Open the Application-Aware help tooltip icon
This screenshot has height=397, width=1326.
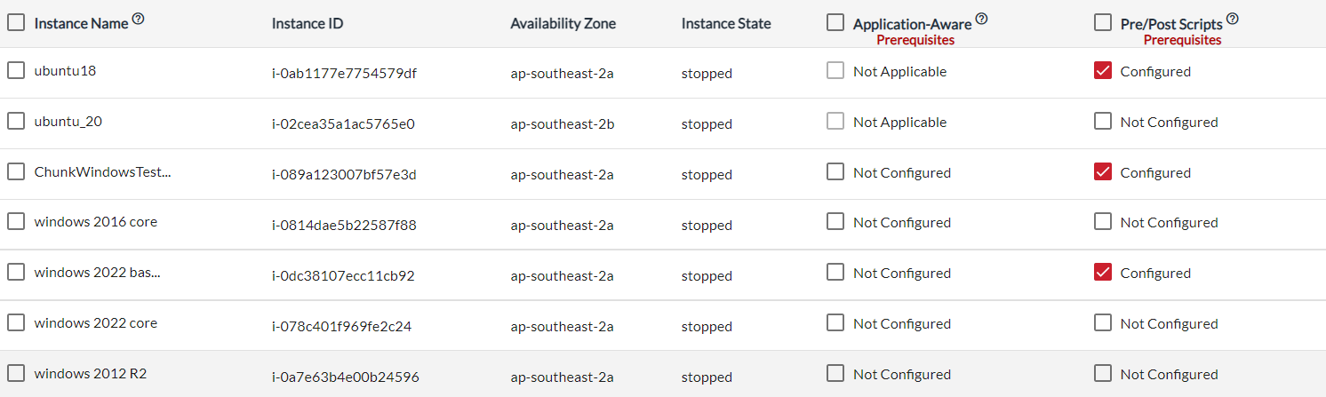coord(981,19)
